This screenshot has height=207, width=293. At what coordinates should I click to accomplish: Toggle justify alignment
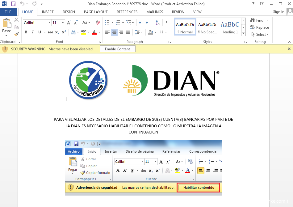128,32
